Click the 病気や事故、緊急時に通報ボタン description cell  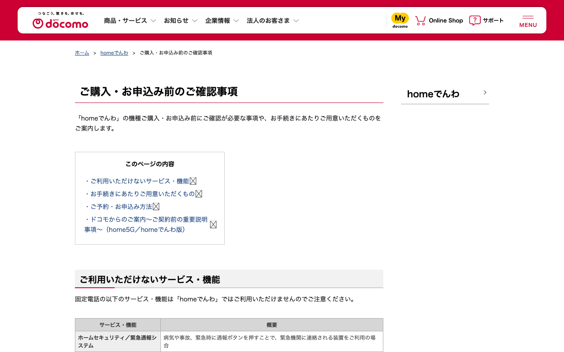[272, 341]
